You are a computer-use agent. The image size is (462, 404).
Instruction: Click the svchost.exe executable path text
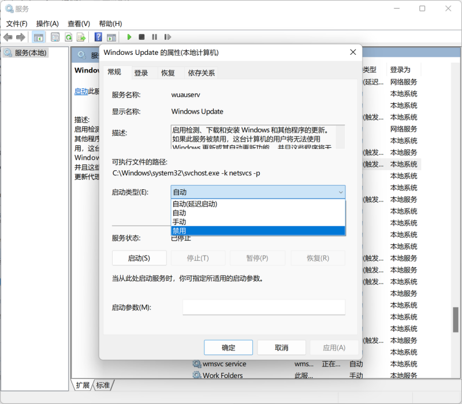[x=186, y=173]
